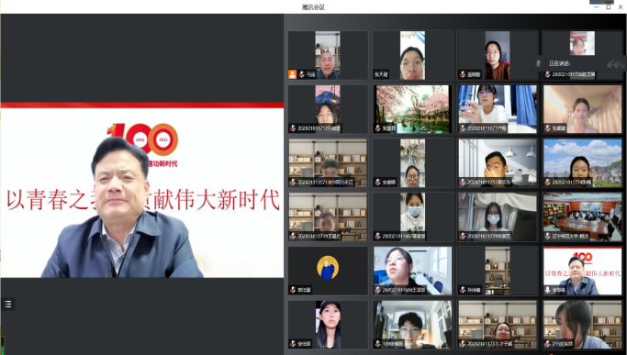
Task: Click the main speaker video area
Action: (142, 190)
